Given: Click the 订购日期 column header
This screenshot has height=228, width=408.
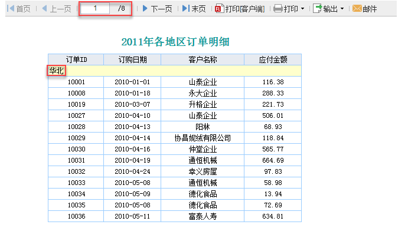Looking at the screenshot, I should point(132,60).
